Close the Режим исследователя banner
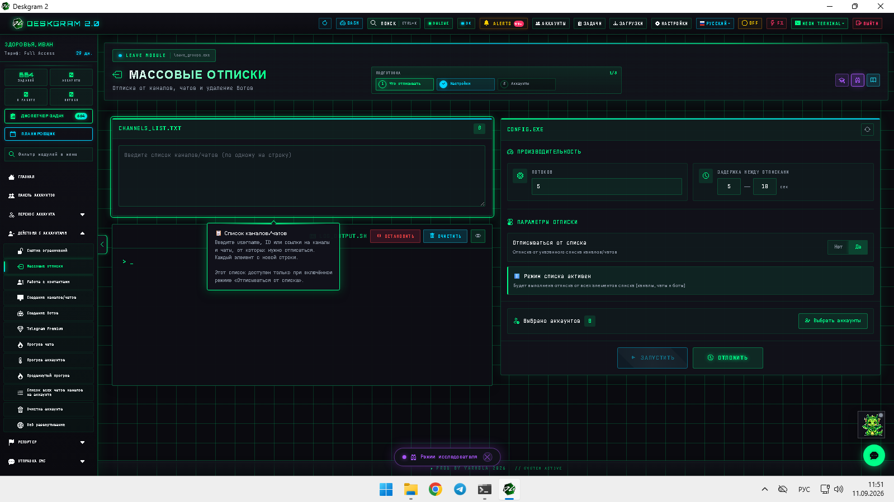 coord(488,457)
